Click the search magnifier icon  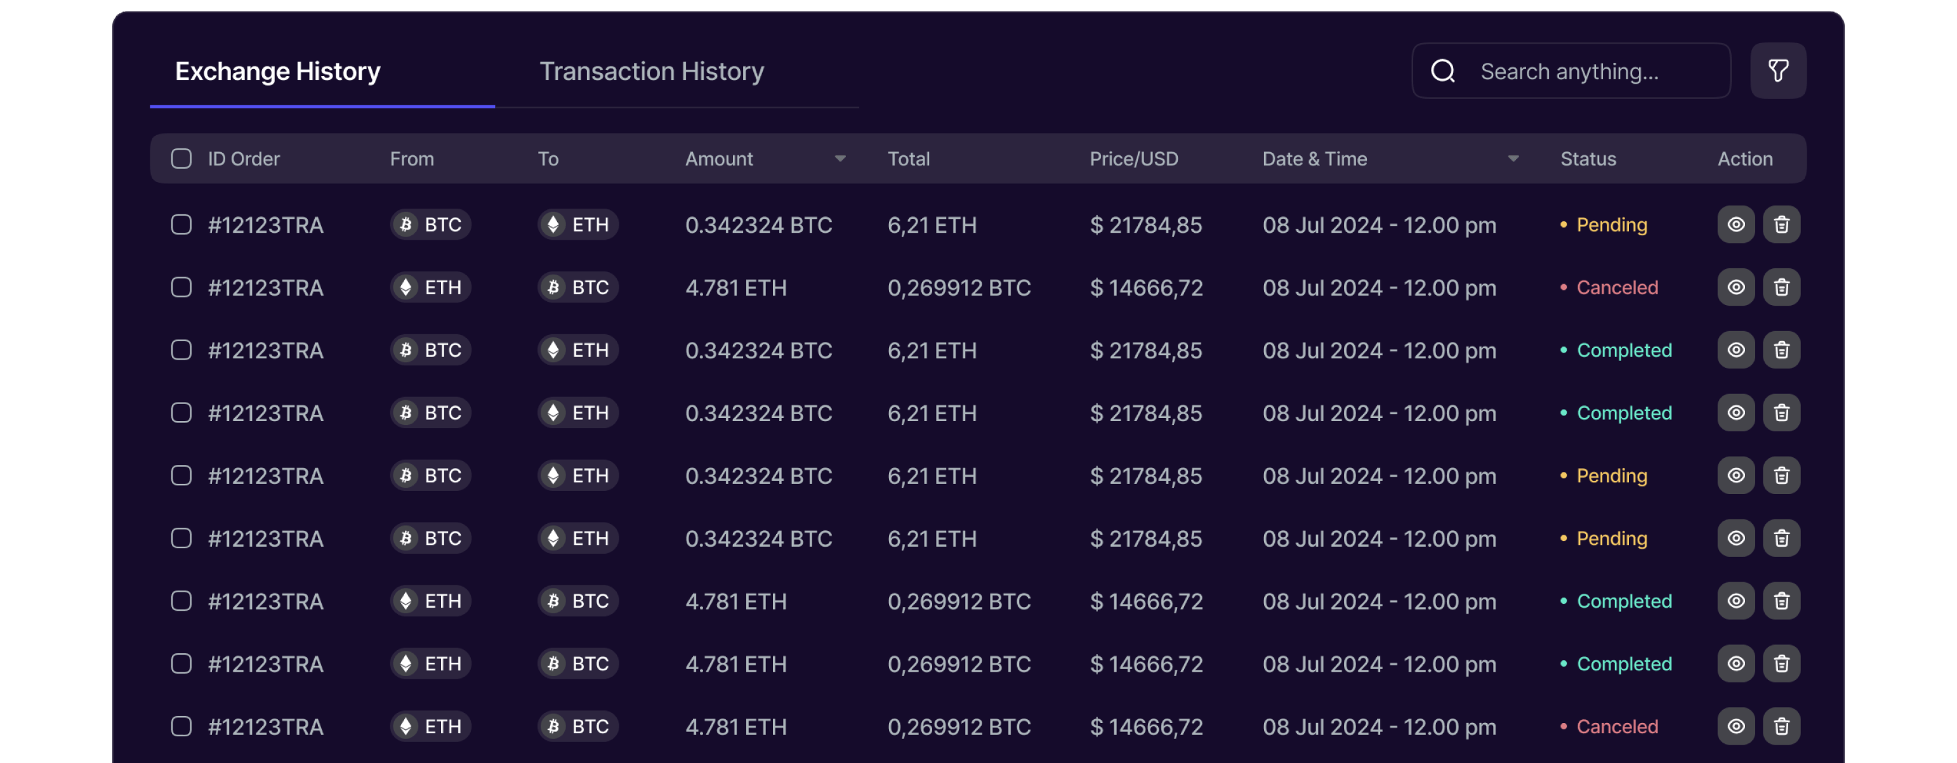(x=1442, y=70)
